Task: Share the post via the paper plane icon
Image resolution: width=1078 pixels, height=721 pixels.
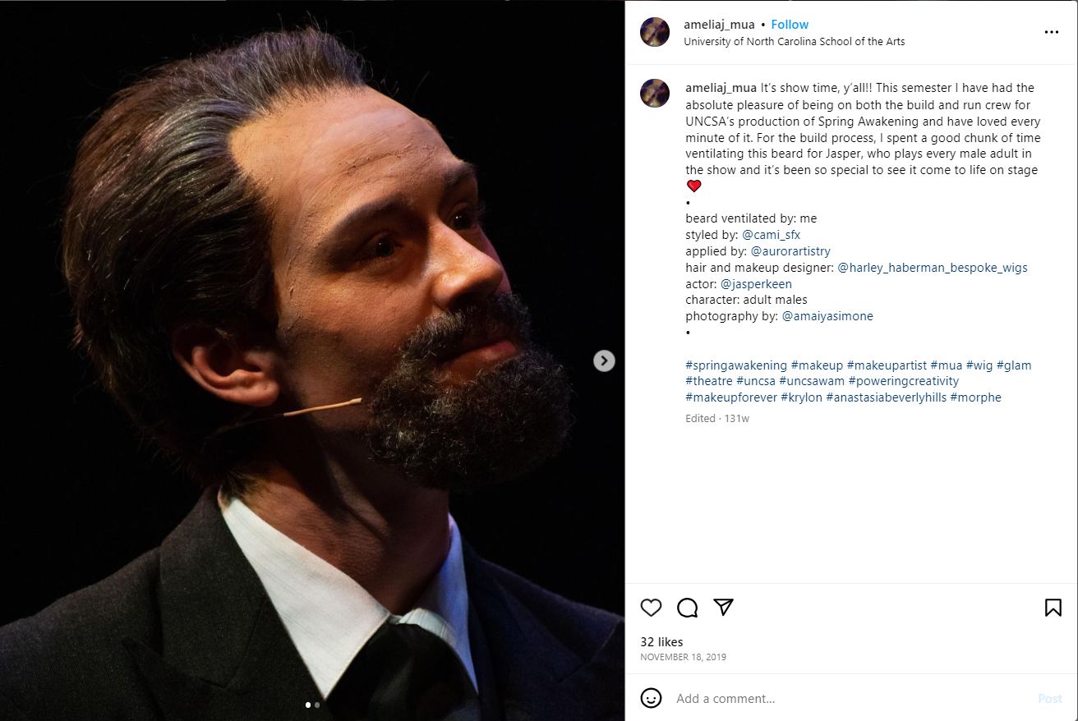Action: [x=723, y=607]
